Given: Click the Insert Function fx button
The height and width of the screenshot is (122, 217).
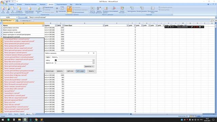Looking at the screenshot, I should [26, 17].
